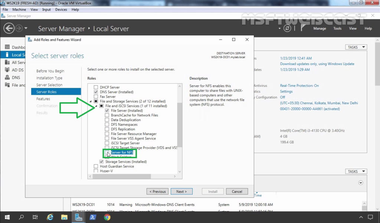The image size is (380, 223).
Task: Click the product ID activation link
Action: tap(310, 109)
